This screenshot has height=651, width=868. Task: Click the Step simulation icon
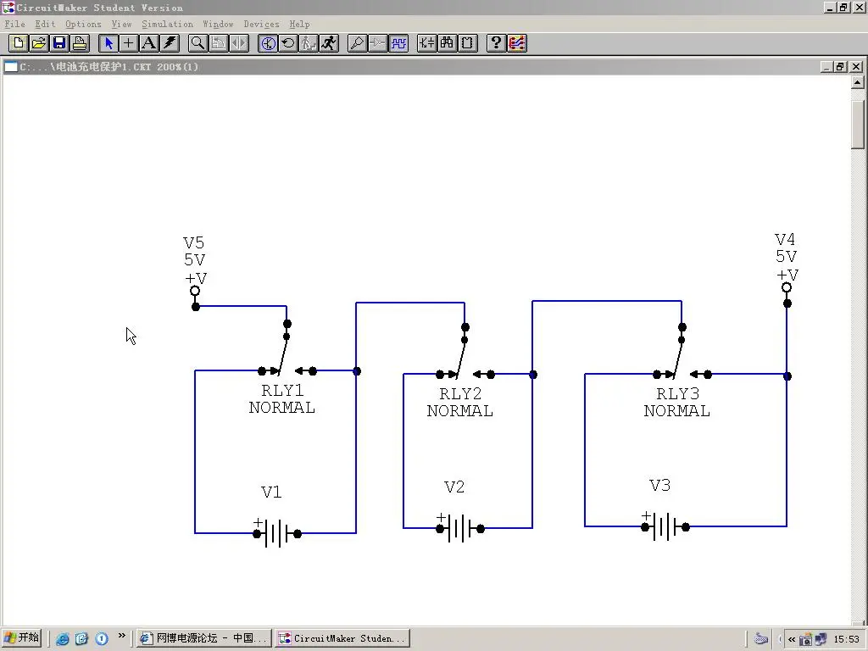(x=309, y=43)
